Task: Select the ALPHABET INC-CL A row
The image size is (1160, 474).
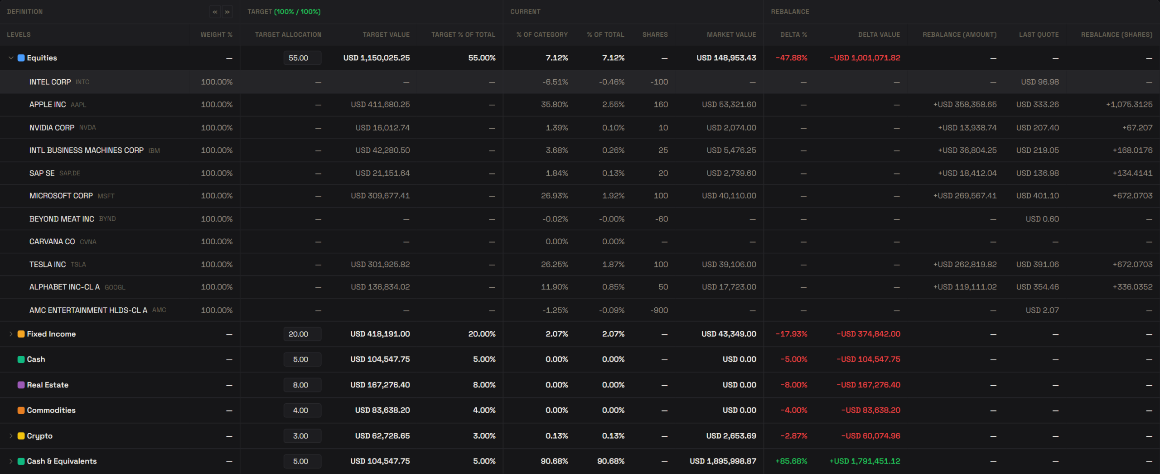Action: coord(580,287)
